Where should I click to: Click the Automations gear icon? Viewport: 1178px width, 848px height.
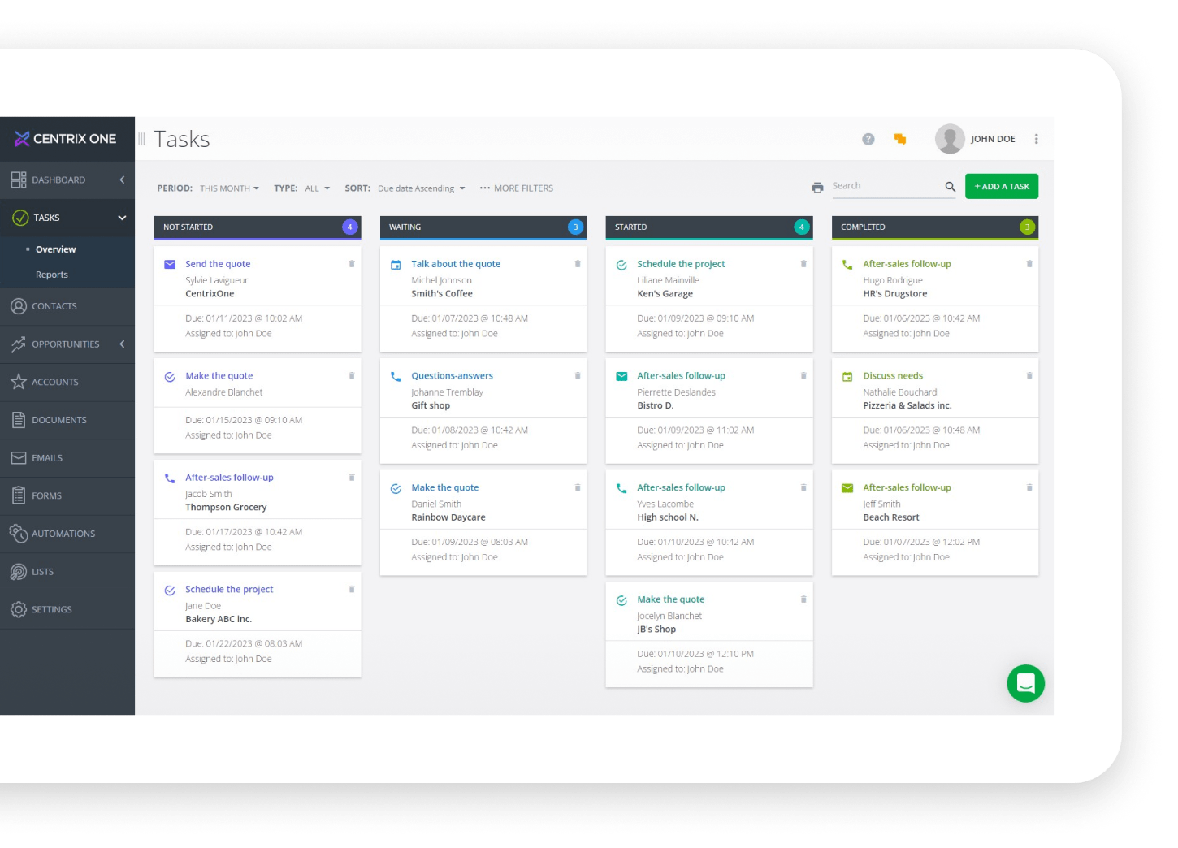click(19, 534)
